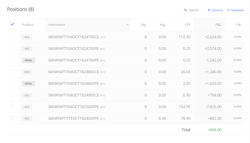The width and height of the screenshot is (250, 143).
Task: Toggle the Instrument sort arrow
Action: click(127, 25)
